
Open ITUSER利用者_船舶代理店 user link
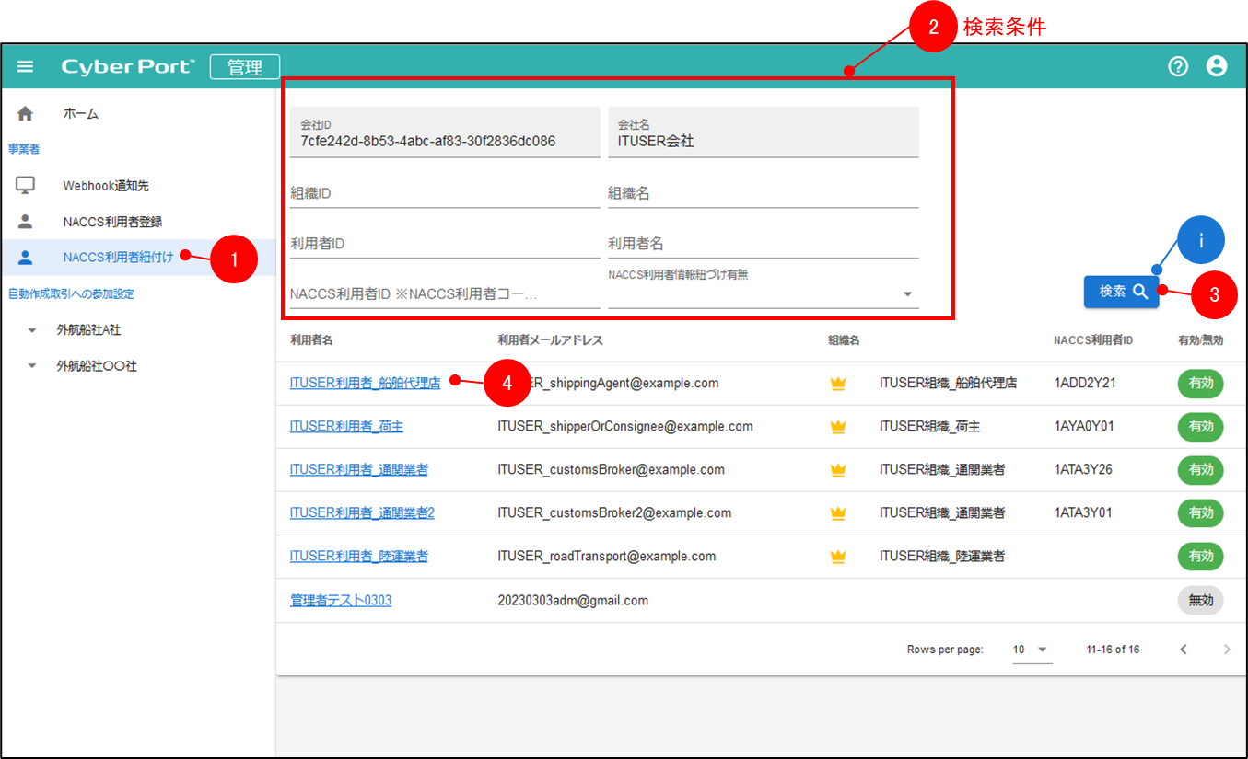365,384
